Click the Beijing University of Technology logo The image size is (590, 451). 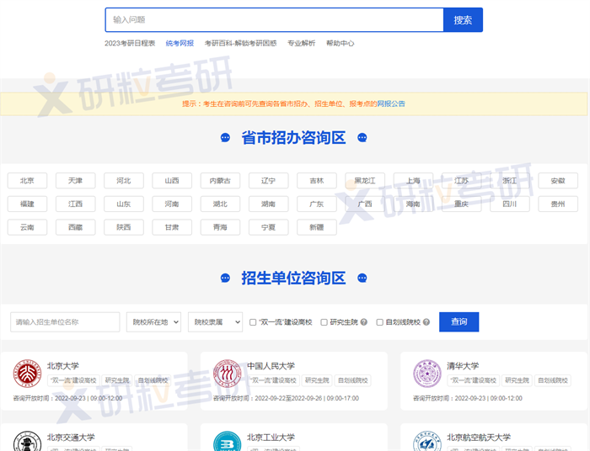click(x=227, y=442)
